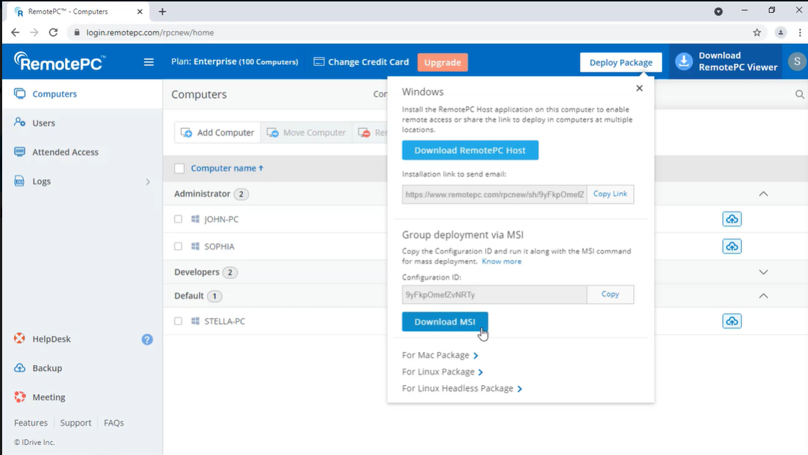The height and width of the screenshot is (455, 808).
Task: Click the HelpDesk question mark icon
Action: [x=147, y=339]
